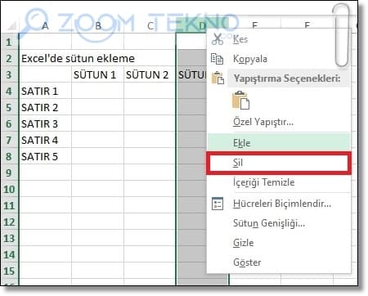Select row 1 header
Viewport: 368px width, 296px height.
click(x=9, y=42)
